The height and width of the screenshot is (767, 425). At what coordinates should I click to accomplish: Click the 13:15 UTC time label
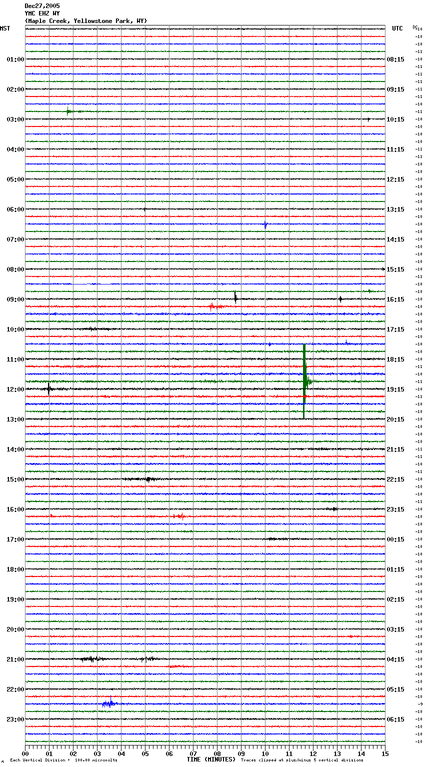point(395,209)
